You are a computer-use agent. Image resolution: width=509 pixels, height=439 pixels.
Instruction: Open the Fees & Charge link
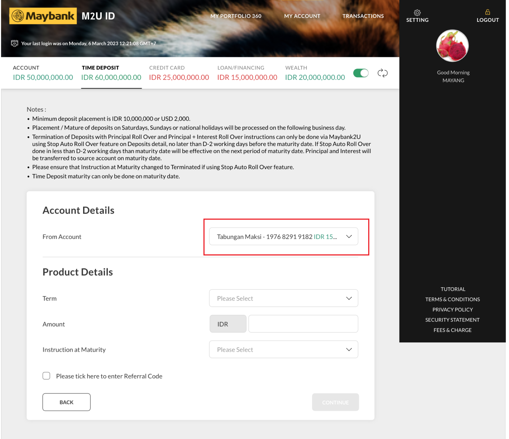coord(452,330)
